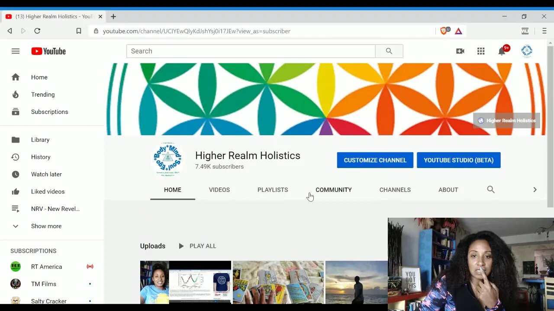Switch to the CHANNELS tab
The width and height of the screenshot is (554, 311).
pyautogui.click(x=395, y=190)
